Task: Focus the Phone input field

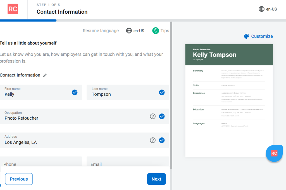Action: 41,161
